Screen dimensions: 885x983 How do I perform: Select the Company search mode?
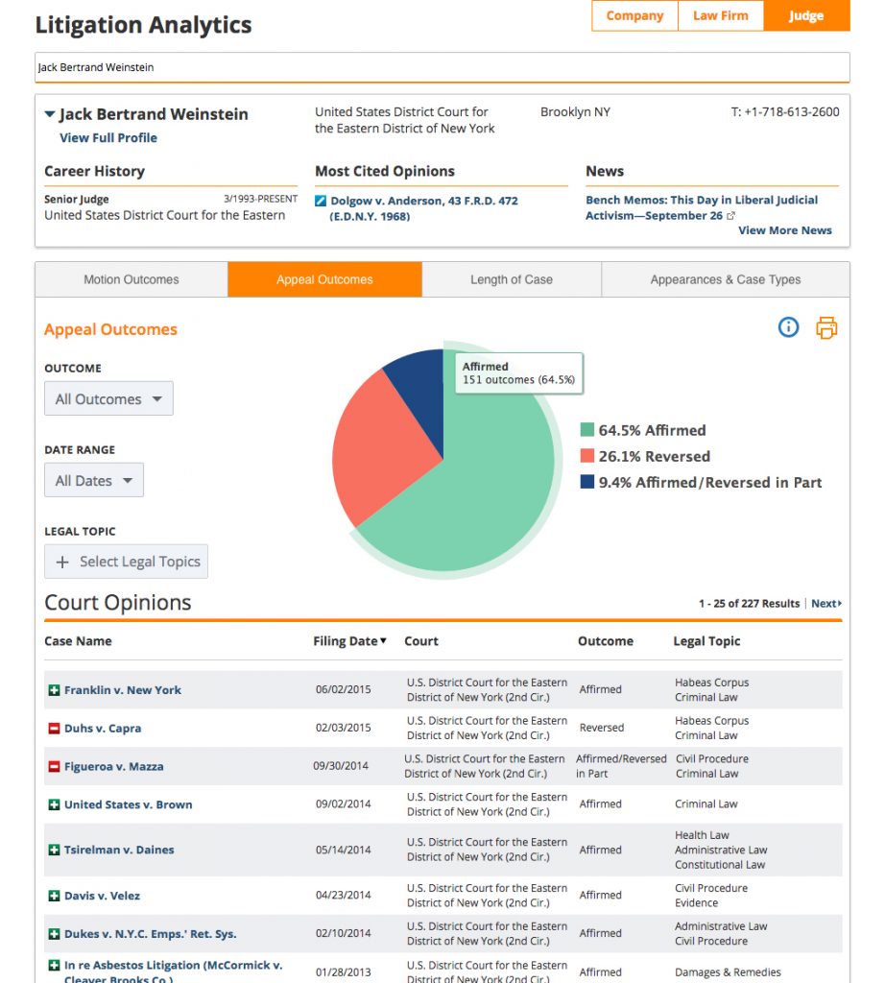pos(634,15)
